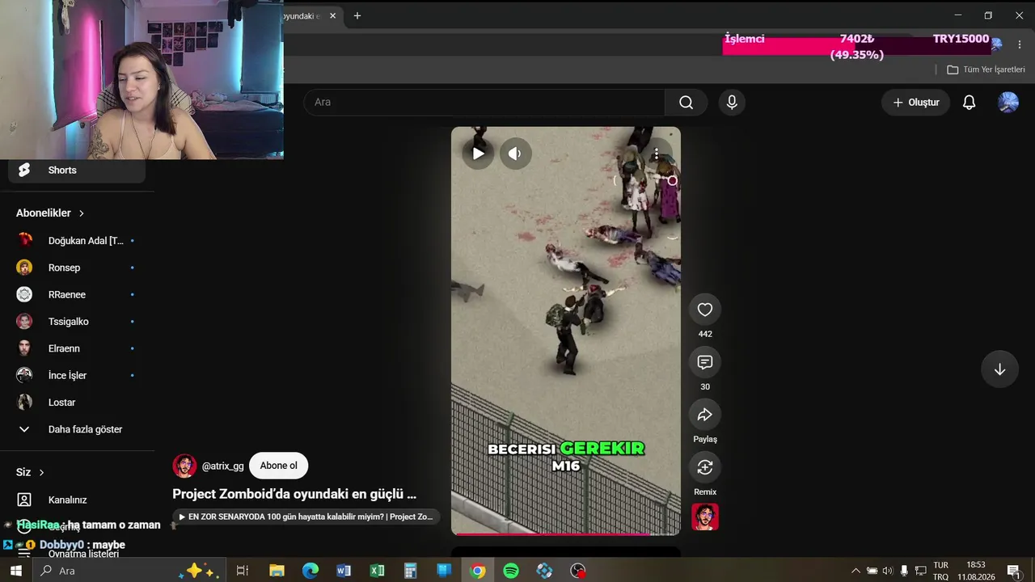This screenshot has height=582, width=1035.
Task: Expand the Abonelikler section header
Action: click(x=50, y=213)
